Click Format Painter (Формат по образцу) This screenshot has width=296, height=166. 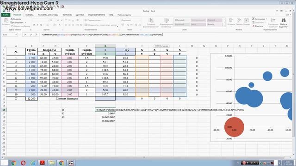coord(20,26)
